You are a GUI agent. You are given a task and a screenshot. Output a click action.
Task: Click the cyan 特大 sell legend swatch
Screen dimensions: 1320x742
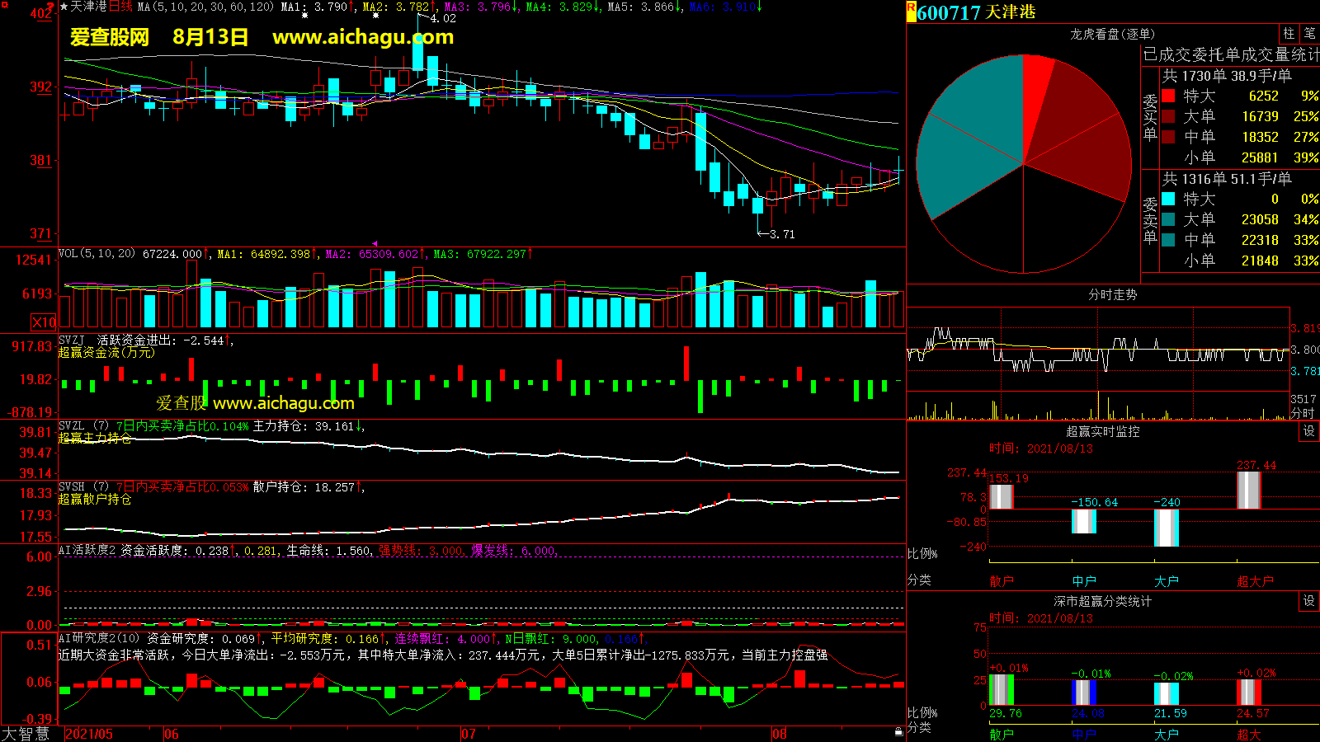click(x=1168, y=199)
